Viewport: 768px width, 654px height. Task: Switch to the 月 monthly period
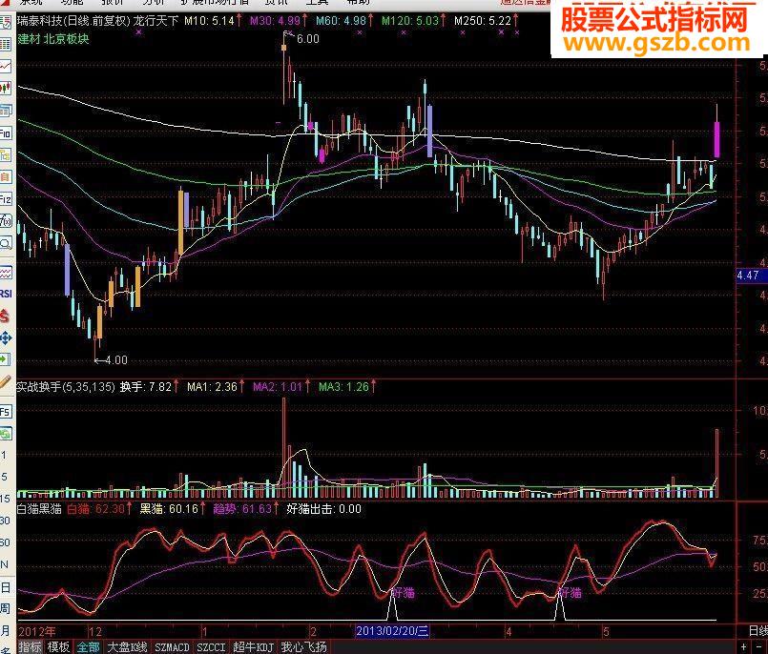[5, 630]
